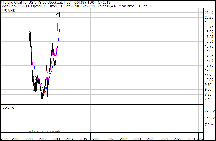Click the Vol=510,497 header value
The height and width of the screenshot is (141, 216).
coord(107,6)
